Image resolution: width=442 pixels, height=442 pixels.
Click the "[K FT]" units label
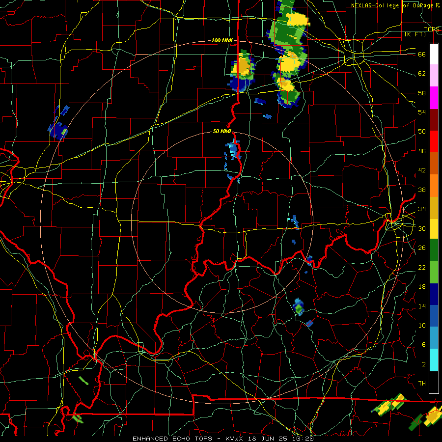415,34
